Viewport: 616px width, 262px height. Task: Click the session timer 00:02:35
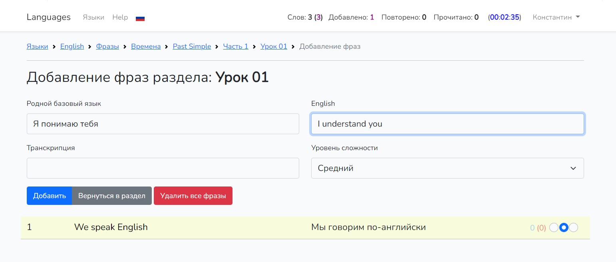(505, 17)
